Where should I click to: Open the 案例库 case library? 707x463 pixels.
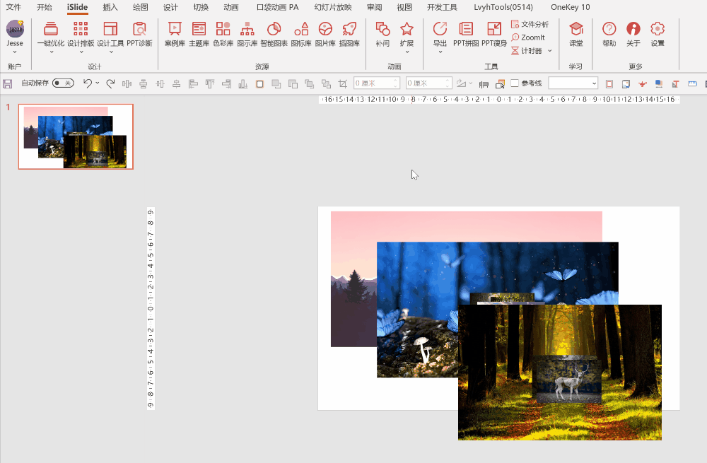174,33
